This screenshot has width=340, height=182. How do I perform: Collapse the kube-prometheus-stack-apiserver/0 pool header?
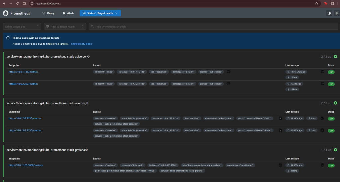click(172, 57)
